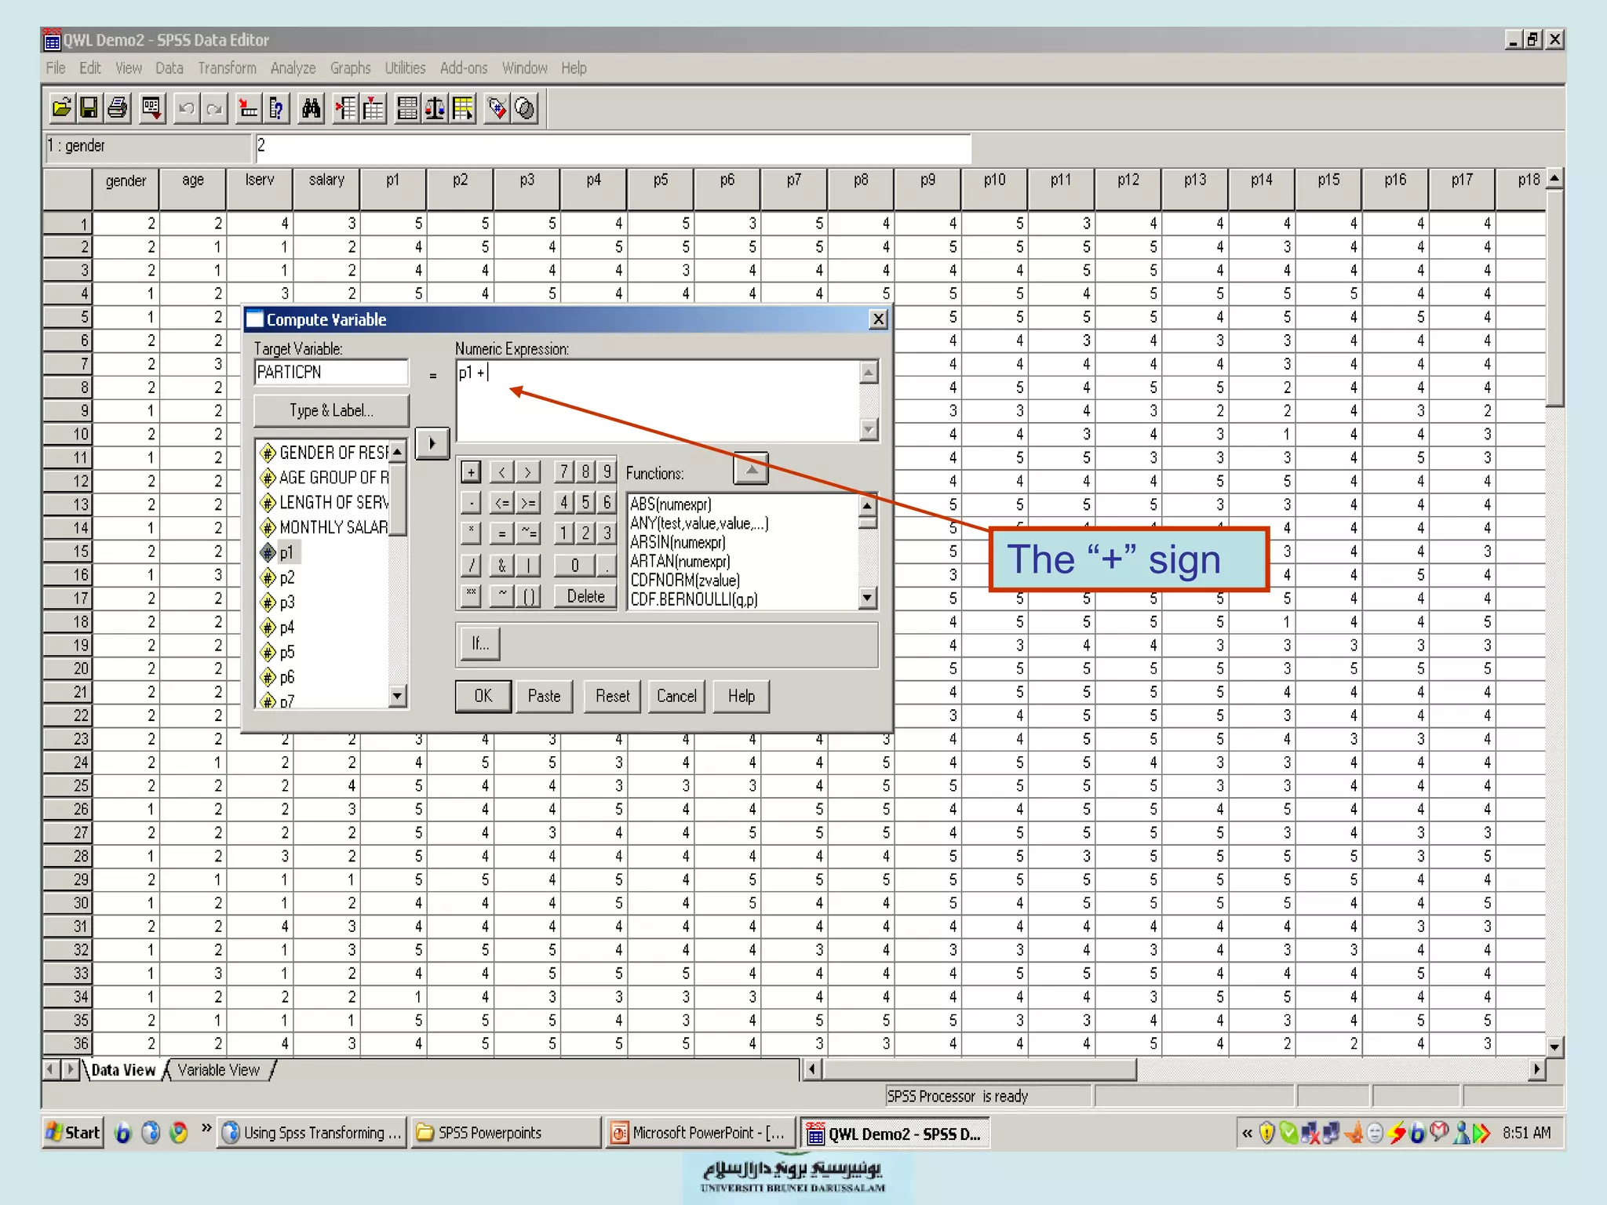Click the parentheses ( ) keypad button

pos(530,596)
